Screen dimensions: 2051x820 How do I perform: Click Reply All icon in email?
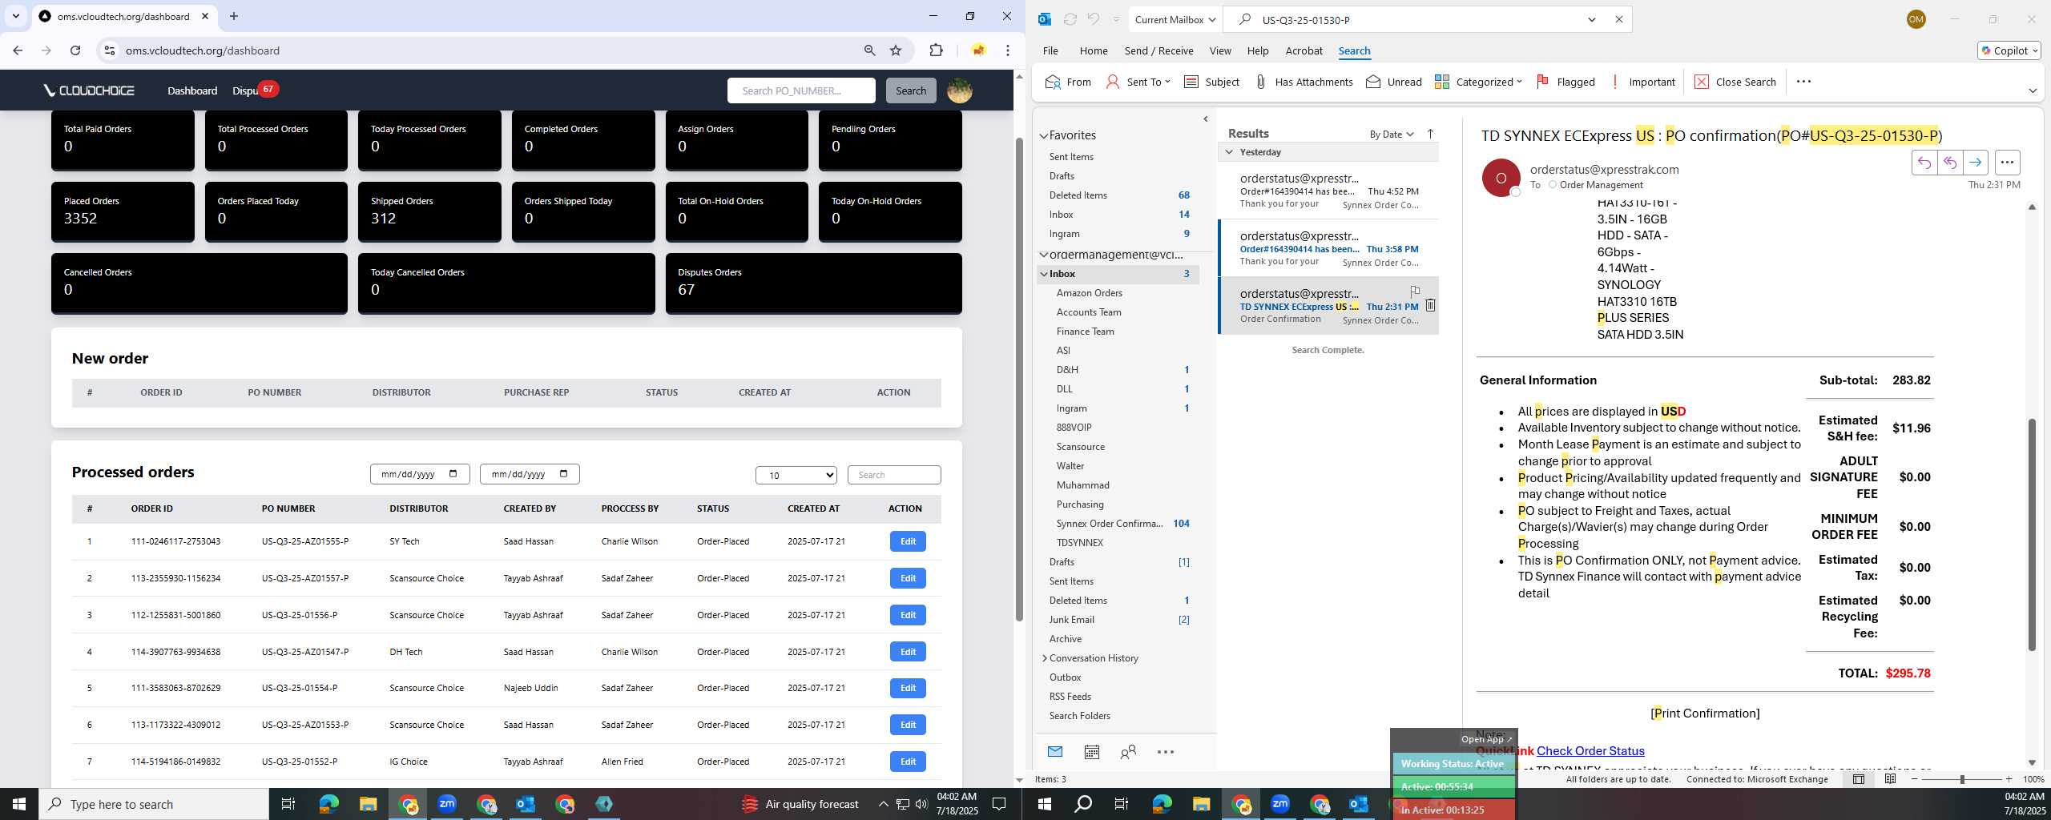coord(1949,163)
